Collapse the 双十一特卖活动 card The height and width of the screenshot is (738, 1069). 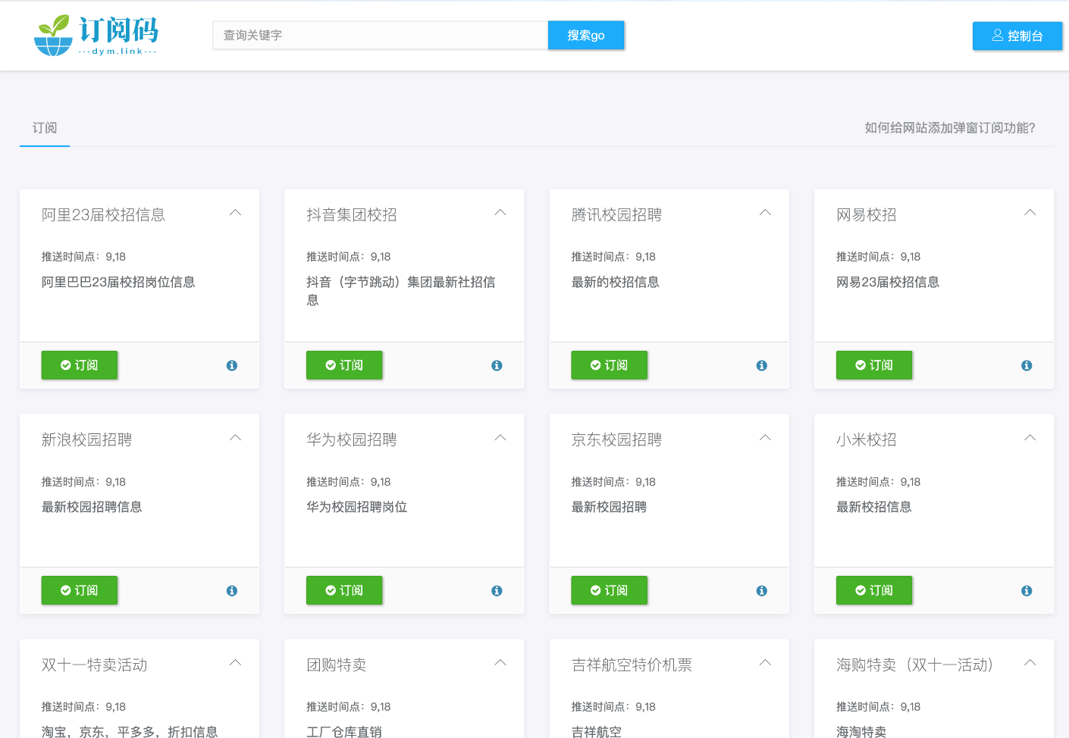[235, 663]
